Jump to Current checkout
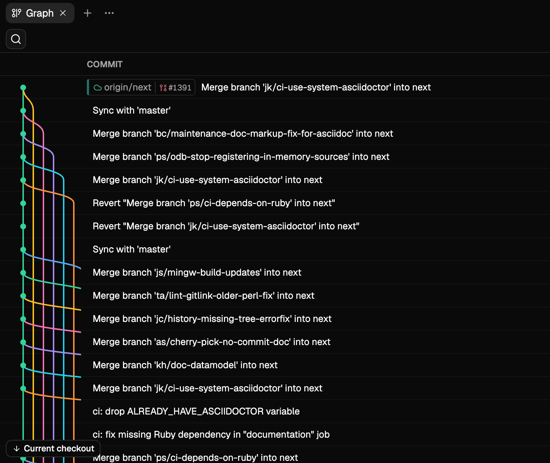 point(53,449)
